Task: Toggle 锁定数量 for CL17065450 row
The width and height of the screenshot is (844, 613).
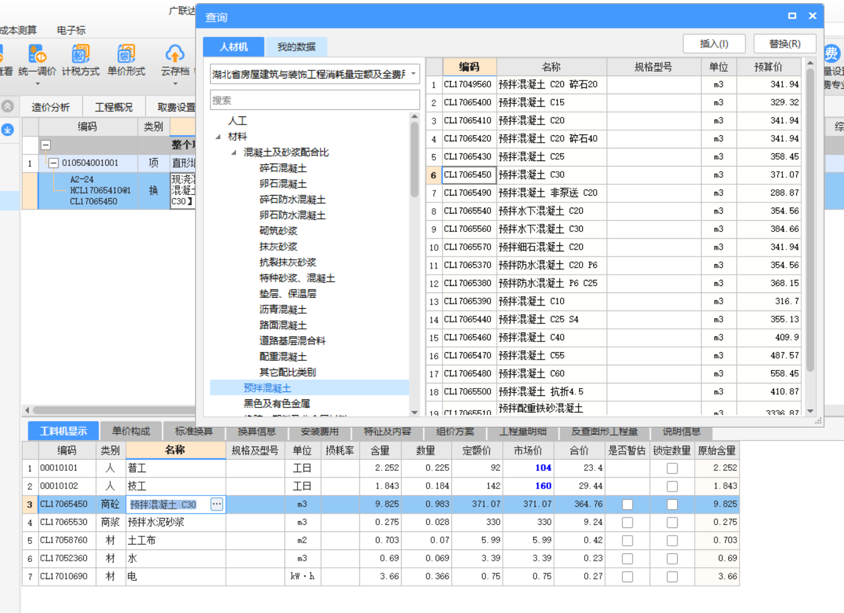Action: (672, 504)
